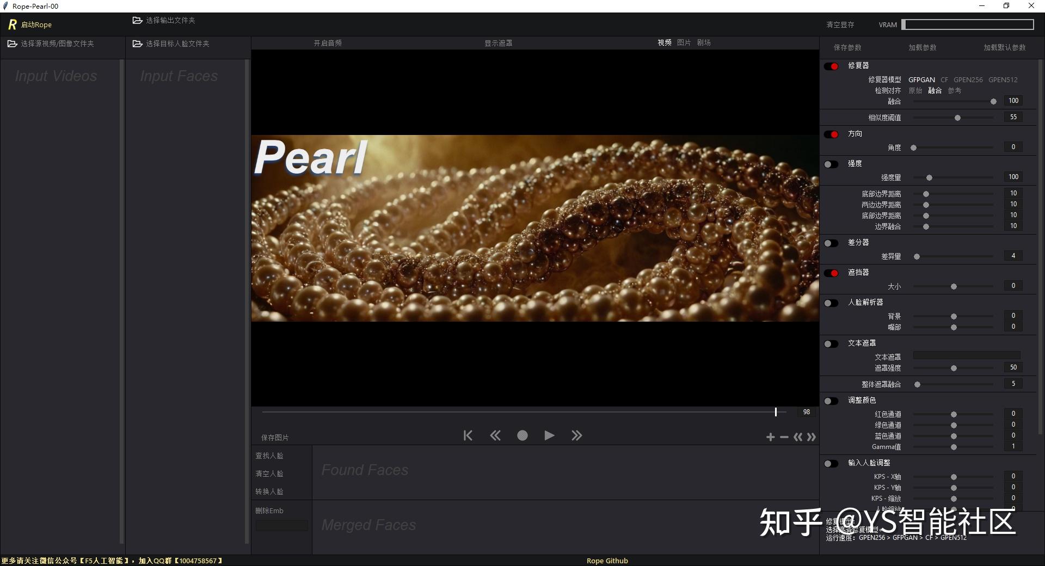This screenshot has height=566, width=1045.
Task: Rewind the video preview
Action: (x=495, y=435)
